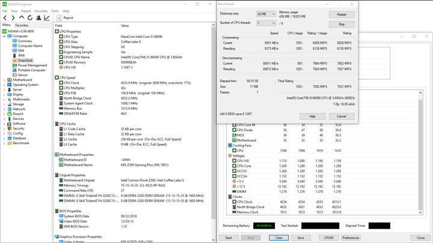Click the Up arrow toolbar icon

click(22, 17)
